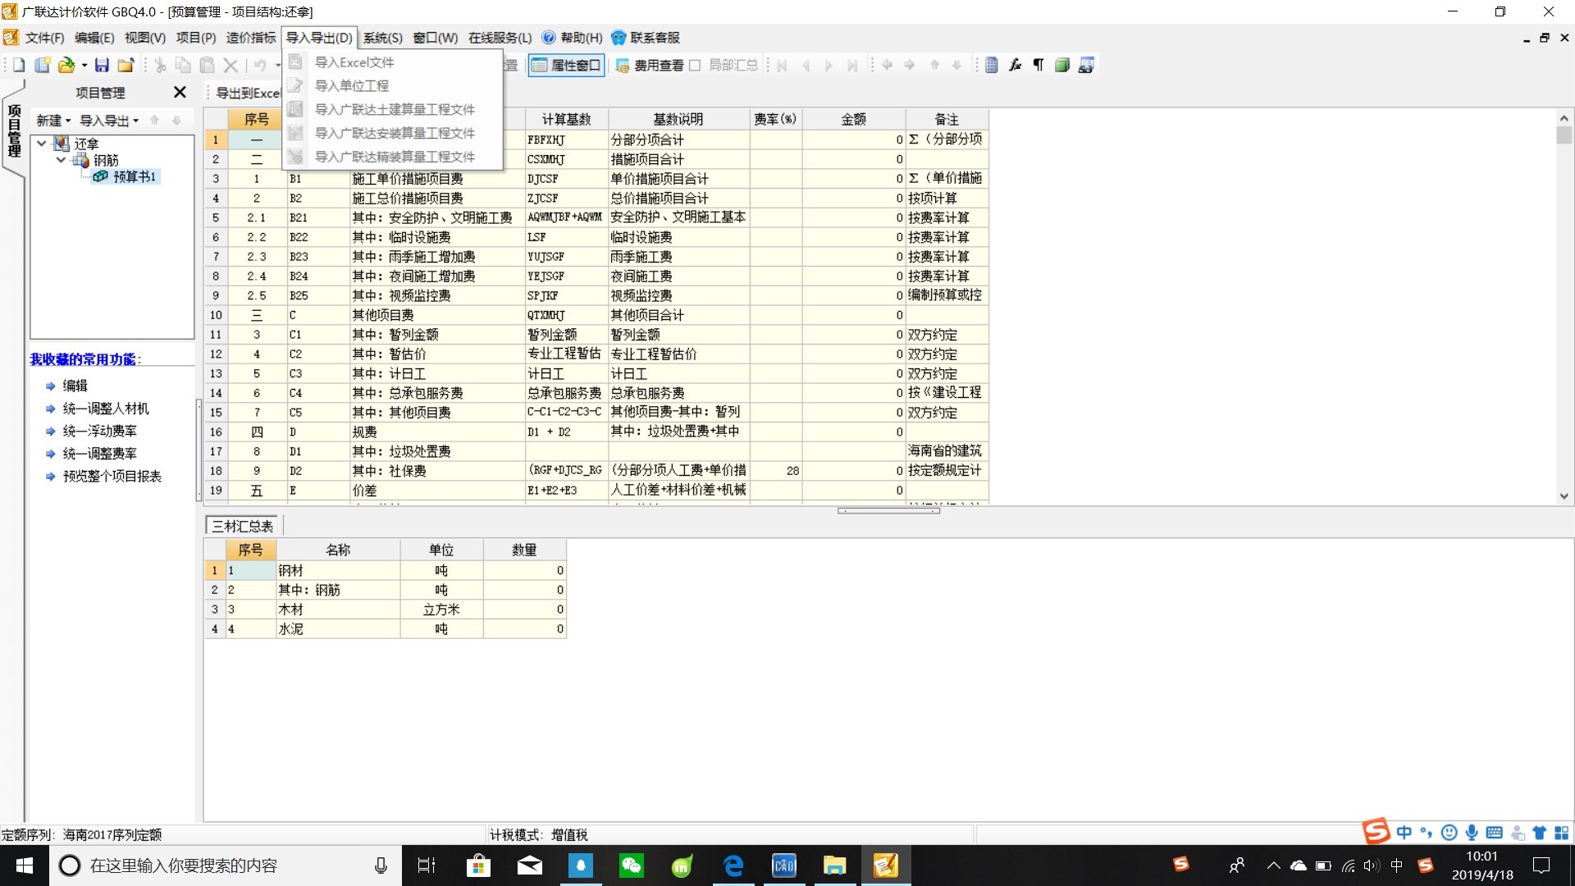Click the 钢材 cell in summary table
The image size is (1575, 886).
tap(338, 571)
